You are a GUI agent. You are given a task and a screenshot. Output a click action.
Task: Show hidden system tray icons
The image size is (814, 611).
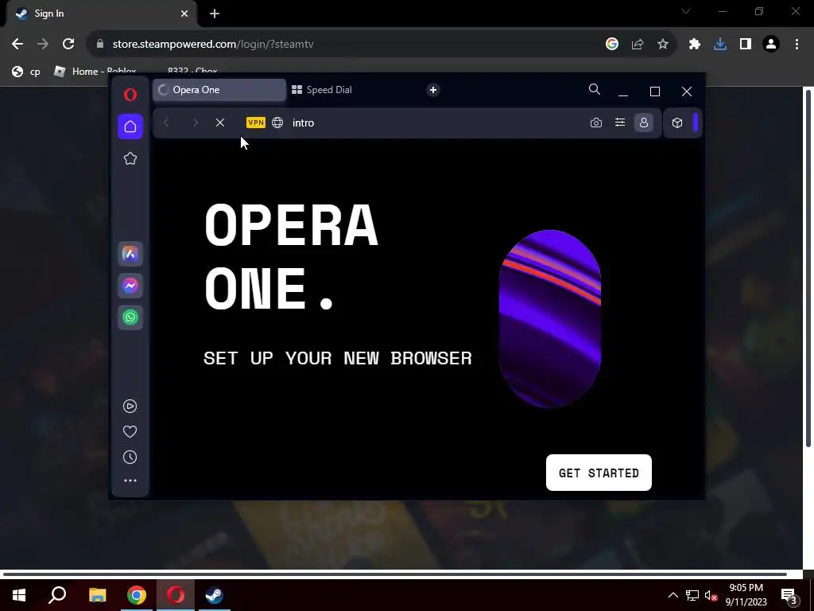point(673,595)
